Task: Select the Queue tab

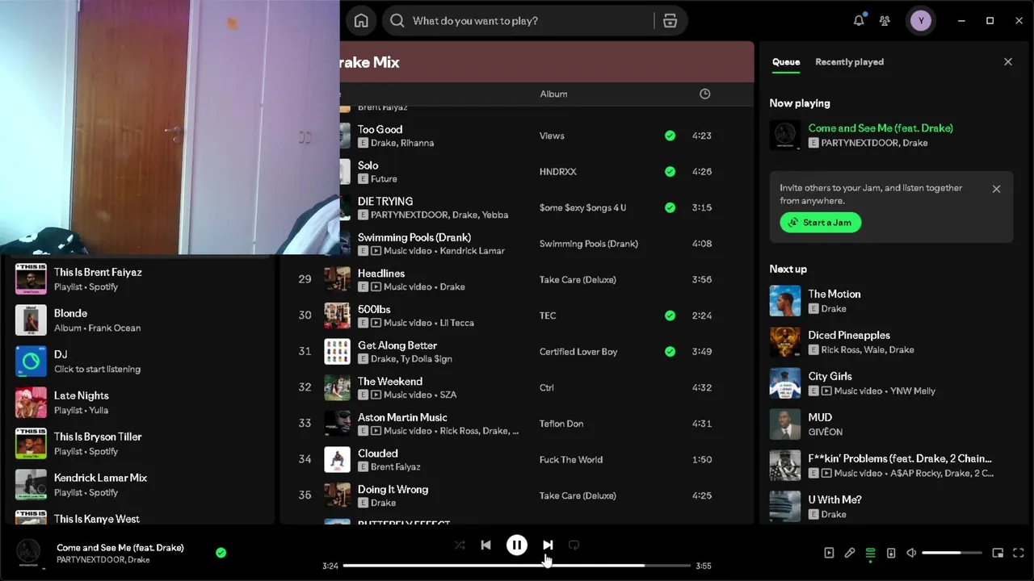Action: pos(786,62)
